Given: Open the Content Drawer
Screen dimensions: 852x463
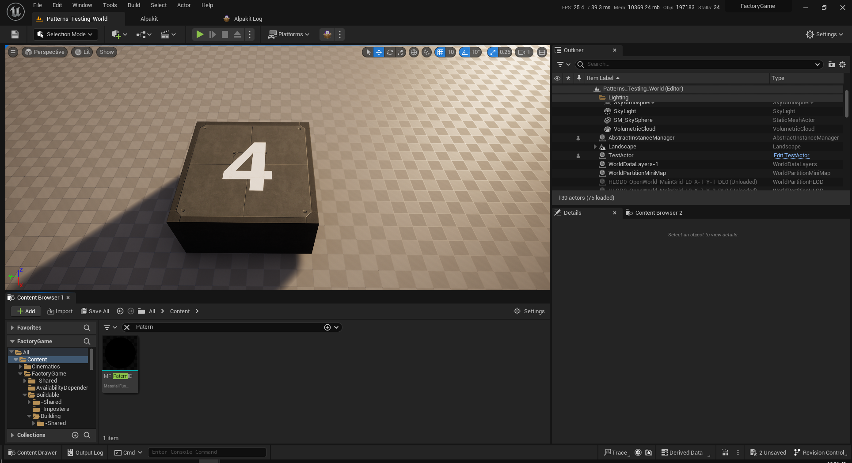Looking at the screenshot, I should click(33, 453).
